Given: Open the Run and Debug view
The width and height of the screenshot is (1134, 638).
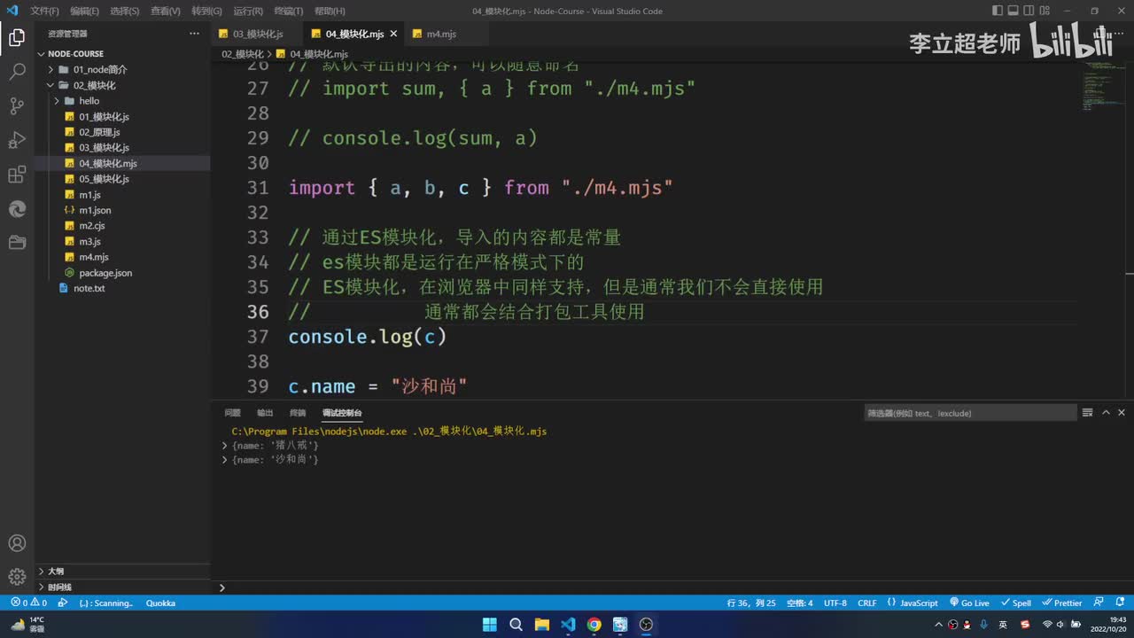Looking at the screenshot, I should pyautogui.click(x=17, y=140).
